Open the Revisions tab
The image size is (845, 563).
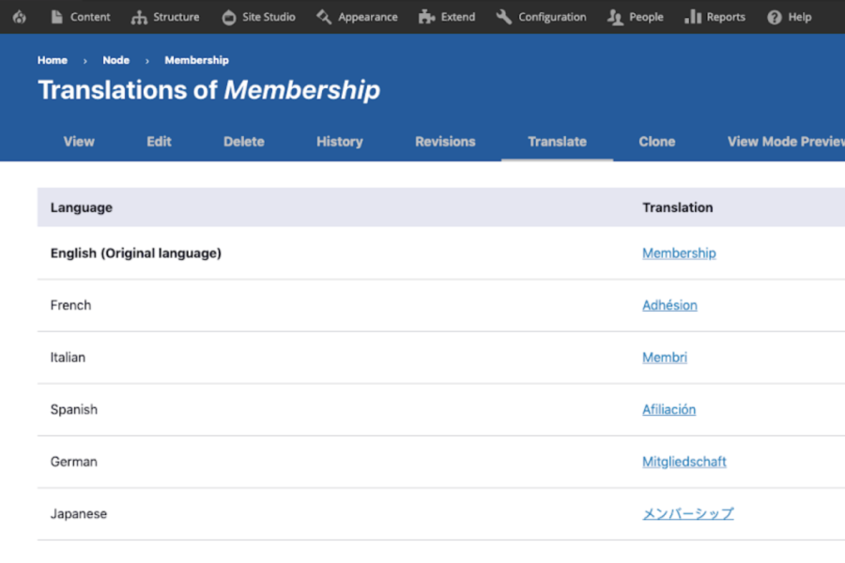tap(445, 142)
